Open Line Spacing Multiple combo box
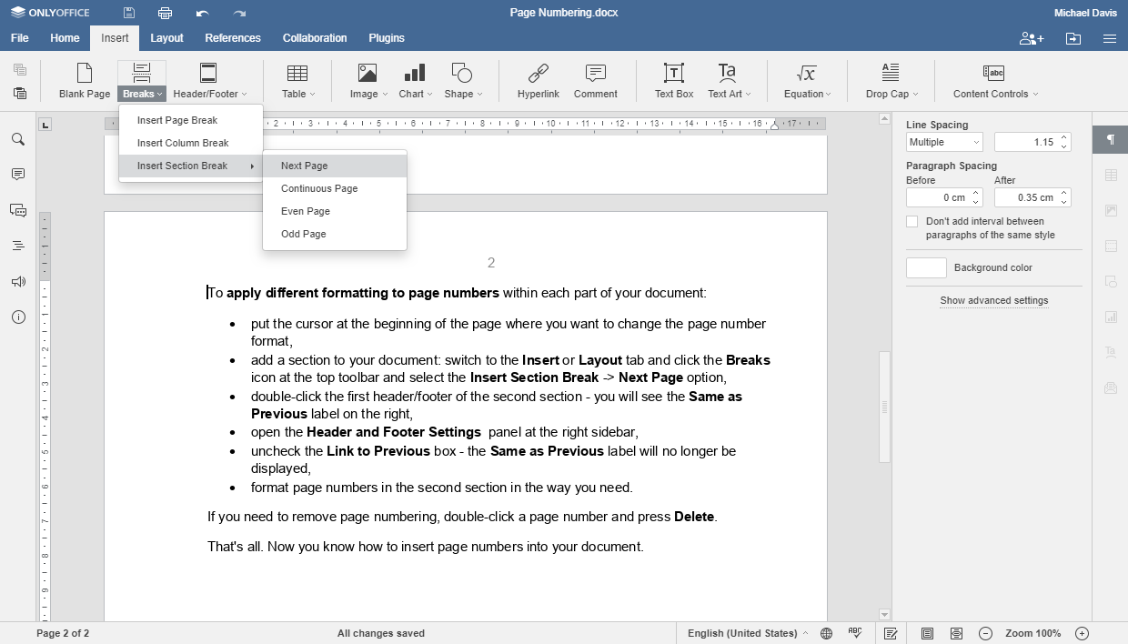Screen dimensions: 1128x644 pyautogui.click(x=944, y=142)
